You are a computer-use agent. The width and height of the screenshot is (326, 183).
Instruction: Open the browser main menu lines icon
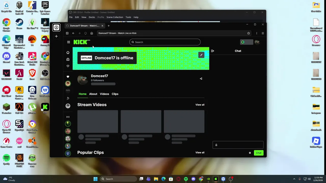pyautogui.click(x=263, y=33)
